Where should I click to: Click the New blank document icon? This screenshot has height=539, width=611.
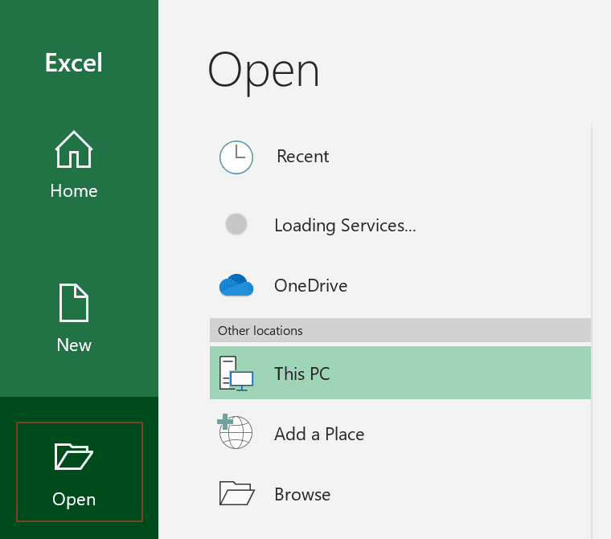point(74,303)
